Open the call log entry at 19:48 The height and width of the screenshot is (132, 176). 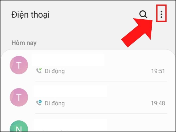pyautogui.click(x=88, y=97)
